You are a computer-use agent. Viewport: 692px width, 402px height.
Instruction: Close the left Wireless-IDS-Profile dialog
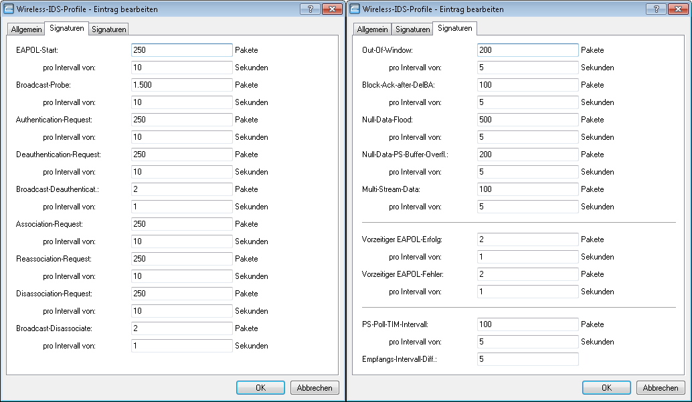click(x=332, y=9)
